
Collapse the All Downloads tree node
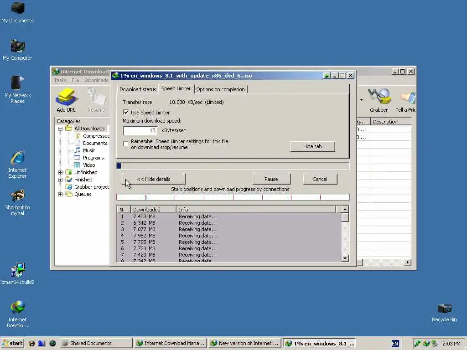61,129
